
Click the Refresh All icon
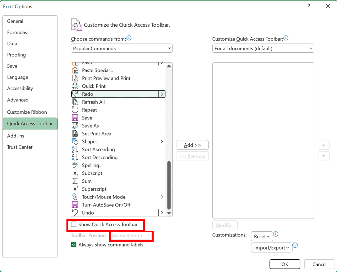coord(75,102)
